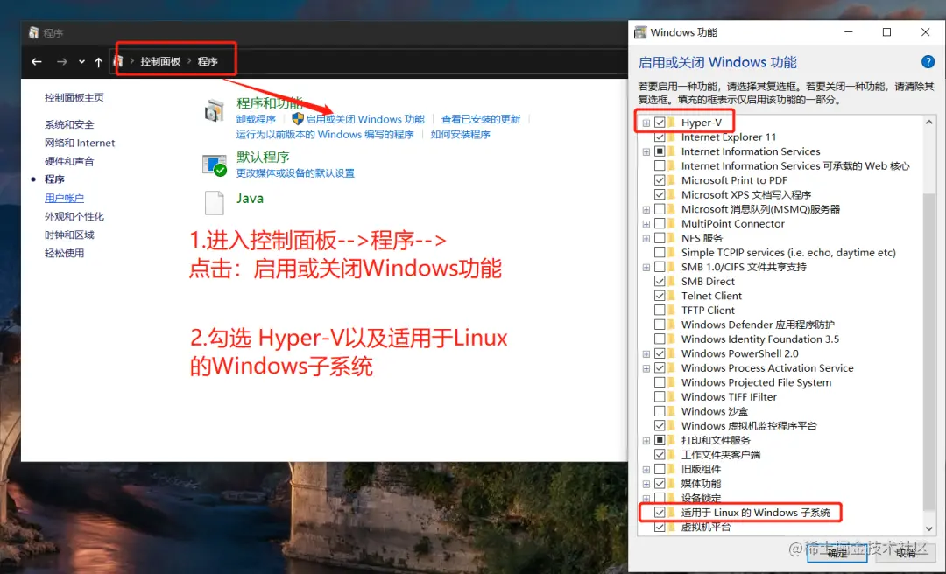The width and height of the screenshot is (946, 574).
Task: Click the Hyper-V folder icon
Action: (672, 122)
